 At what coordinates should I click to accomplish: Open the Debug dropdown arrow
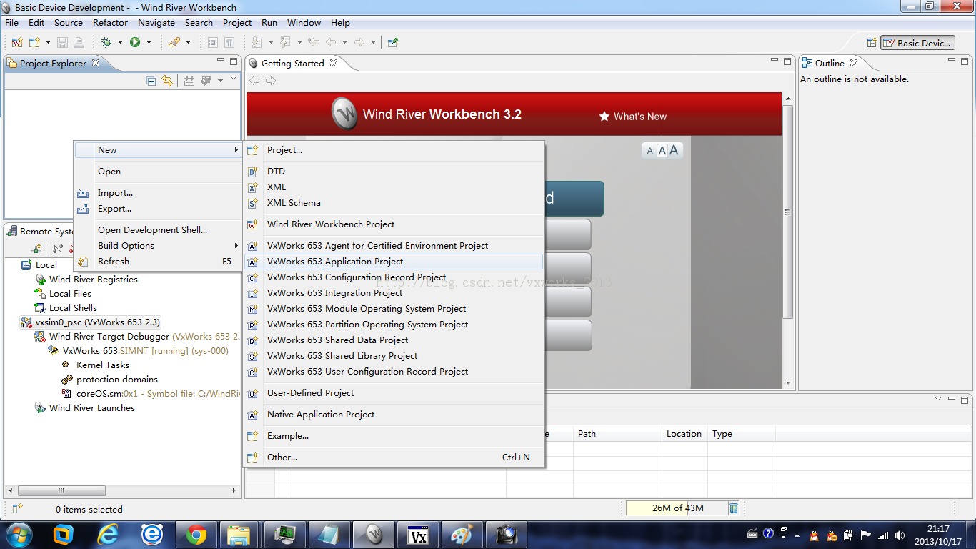point(120,42)
